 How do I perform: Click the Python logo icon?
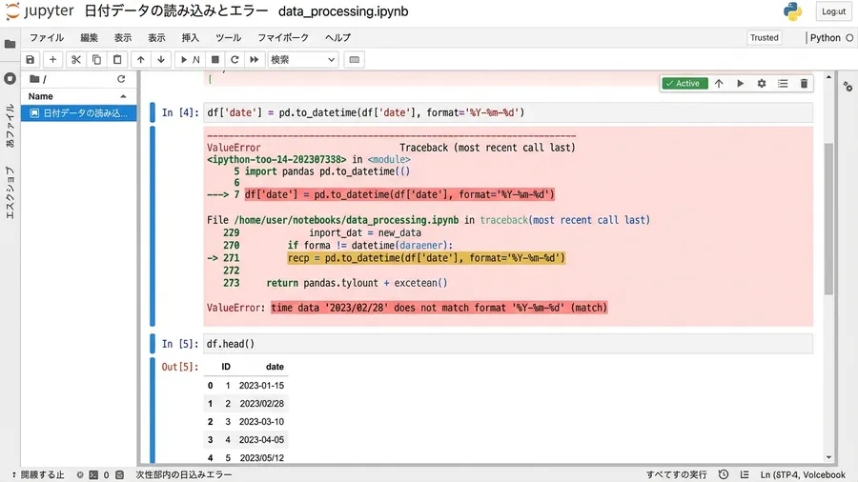click(792, 11)
